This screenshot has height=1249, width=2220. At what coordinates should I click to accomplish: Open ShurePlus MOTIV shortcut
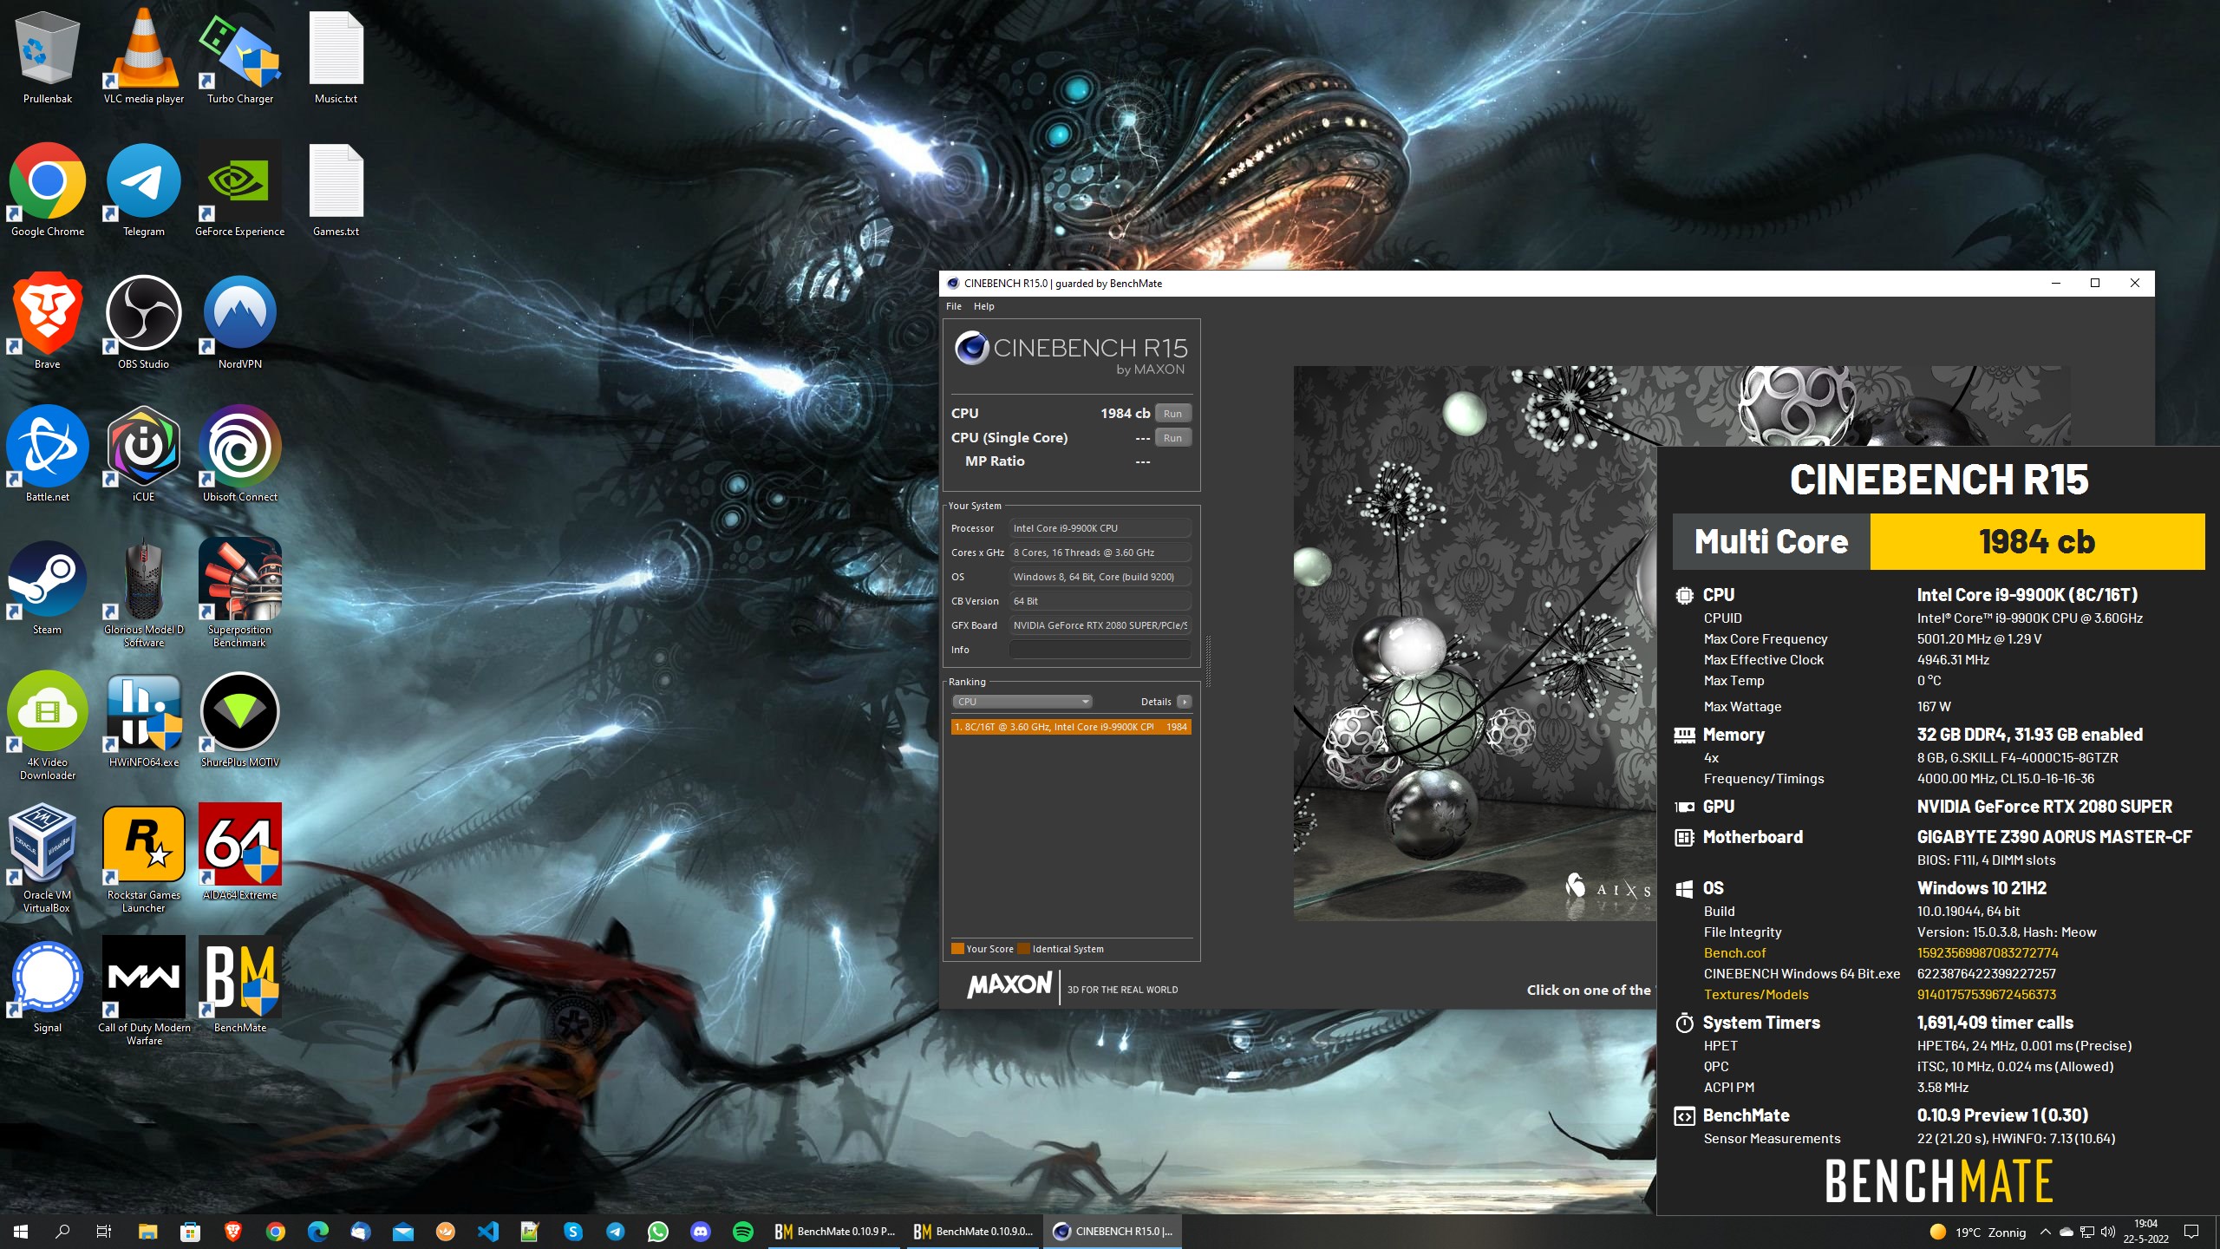click(x=240, y=721)
